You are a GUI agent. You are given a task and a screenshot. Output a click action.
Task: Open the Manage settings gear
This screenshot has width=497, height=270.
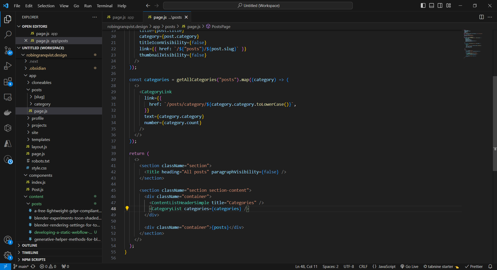8,256
